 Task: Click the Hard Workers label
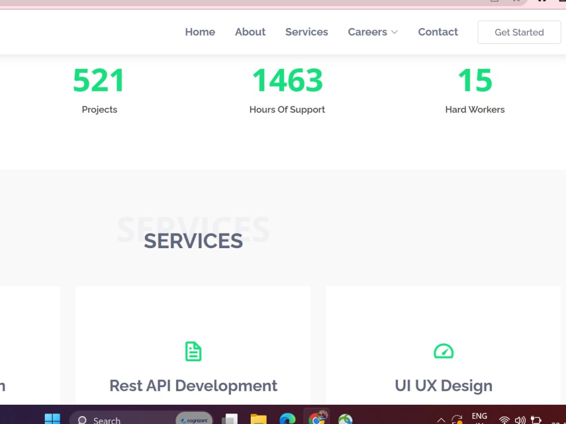point(475,109)
